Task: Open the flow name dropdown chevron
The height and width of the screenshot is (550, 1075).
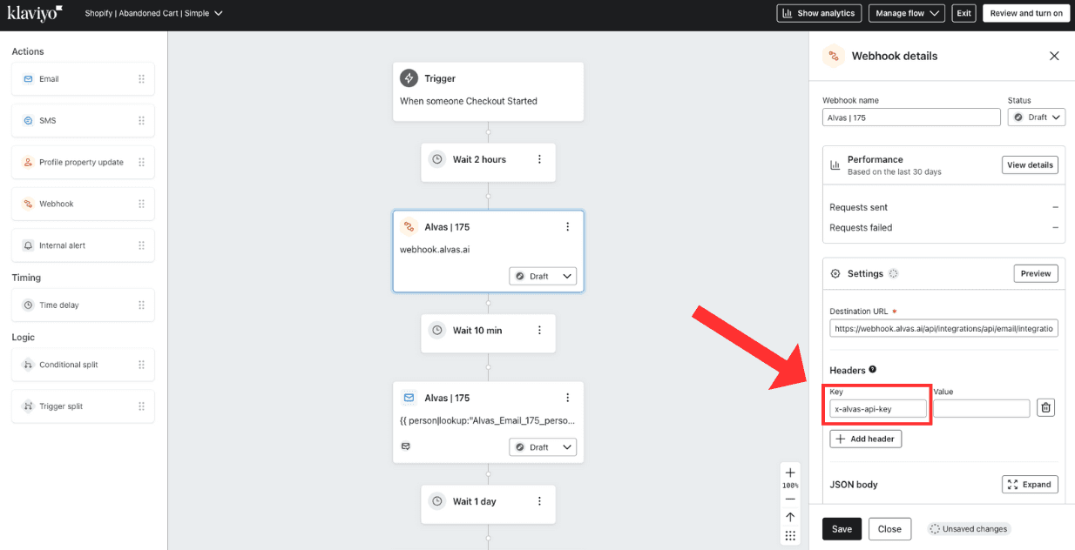Action: 219,13
